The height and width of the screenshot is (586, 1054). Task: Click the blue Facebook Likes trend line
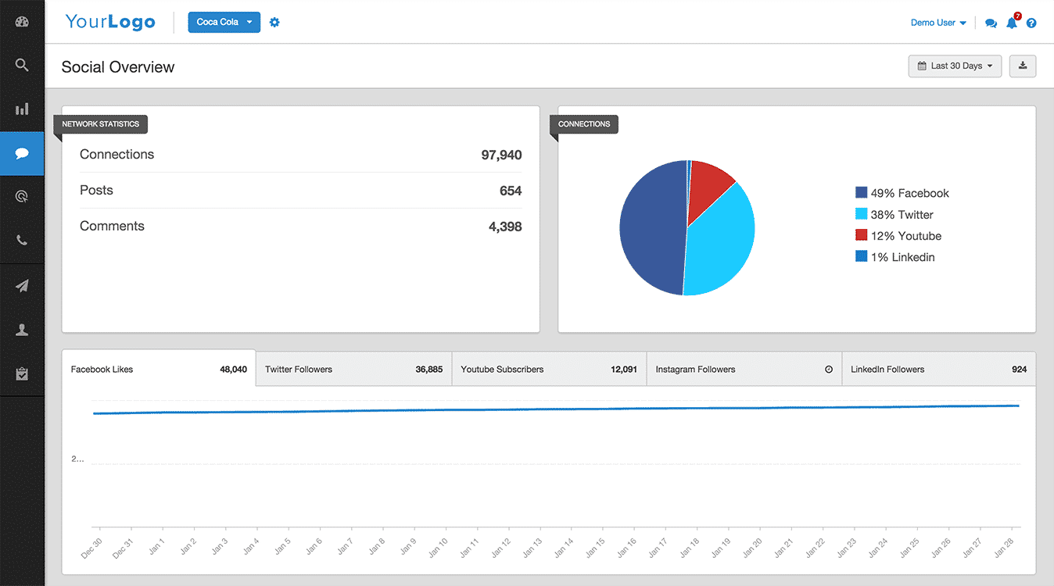tap(556, 409)
